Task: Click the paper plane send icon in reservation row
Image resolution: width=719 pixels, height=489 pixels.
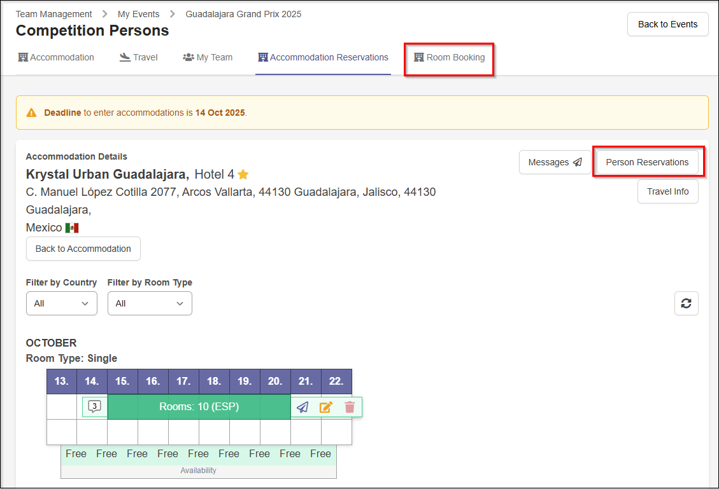Action: (303, 407)
